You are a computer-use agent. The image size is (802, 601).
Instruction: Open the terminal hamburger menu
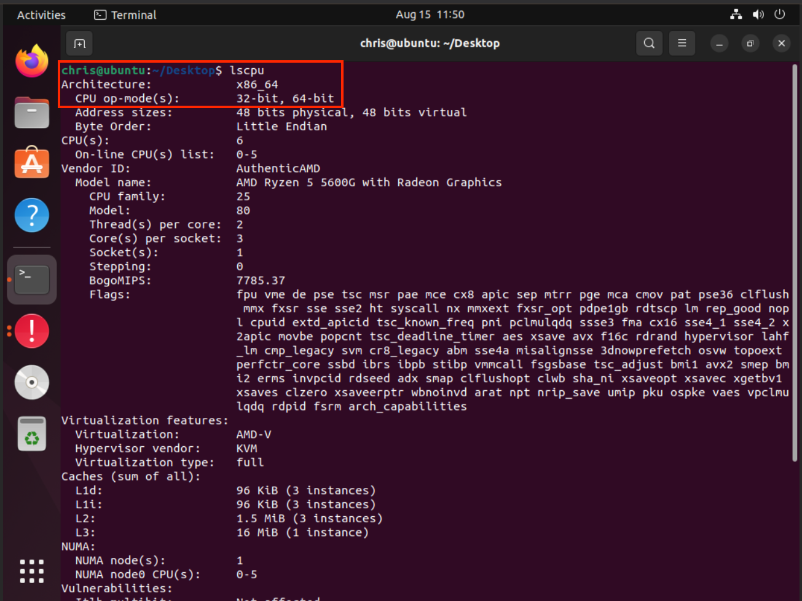pyautogui.click(x=682, y=43)
